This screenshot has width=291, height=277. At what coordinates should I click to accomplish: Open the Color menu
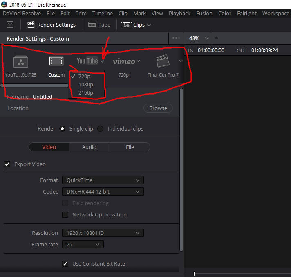point(225,14)
